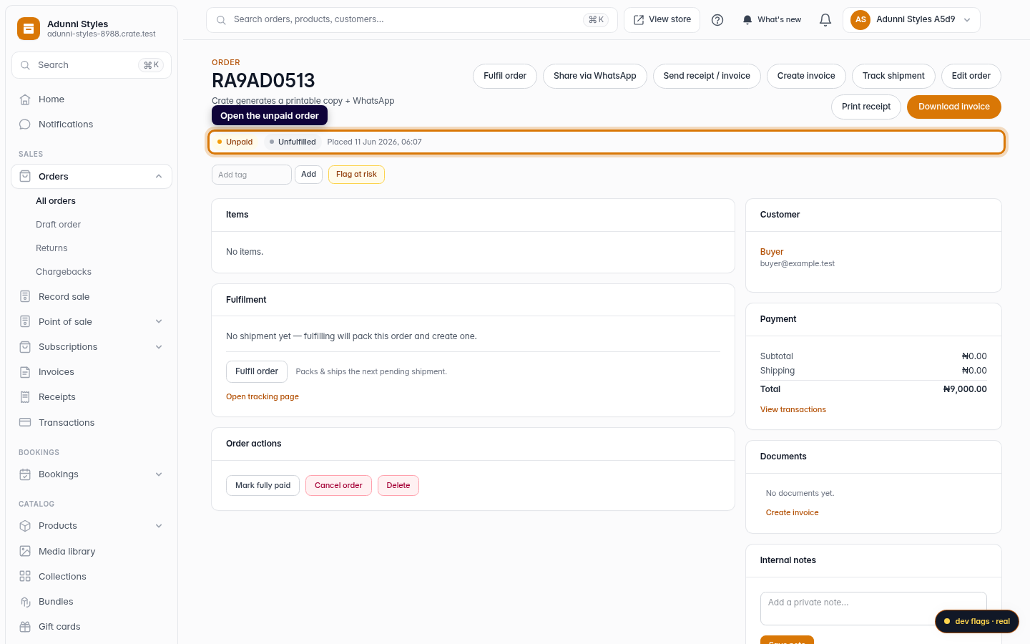The height and width of the screenshot is (644, 1030).
Task: Click the View store external link icon
Action: [x=639, y=20]
